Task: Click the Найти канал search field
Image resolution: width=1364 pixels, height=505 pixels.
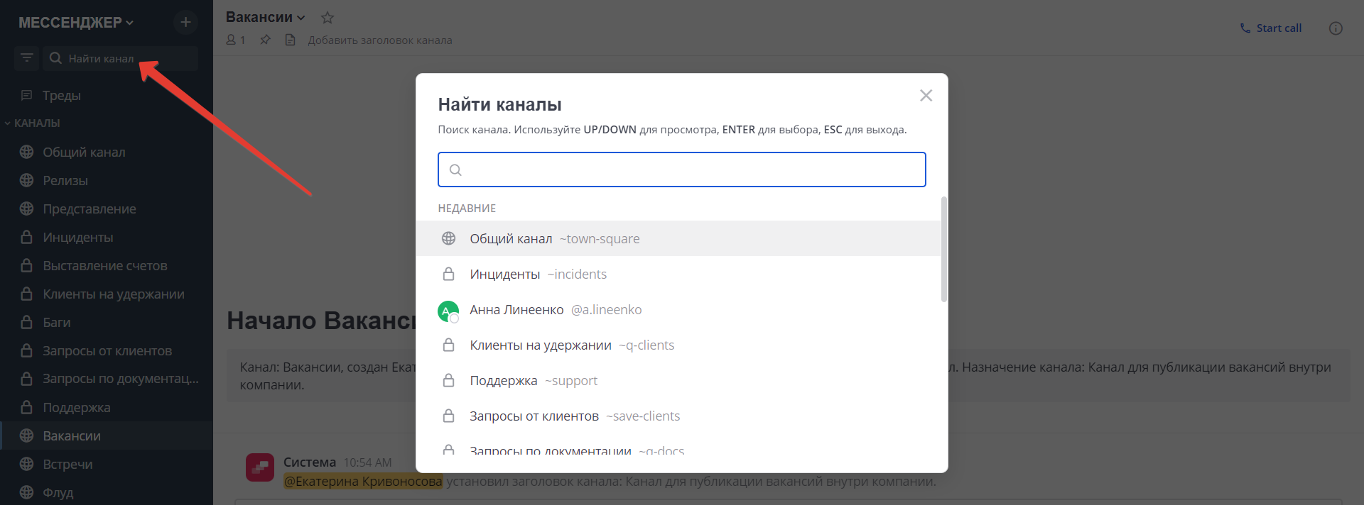Action: 121,58
